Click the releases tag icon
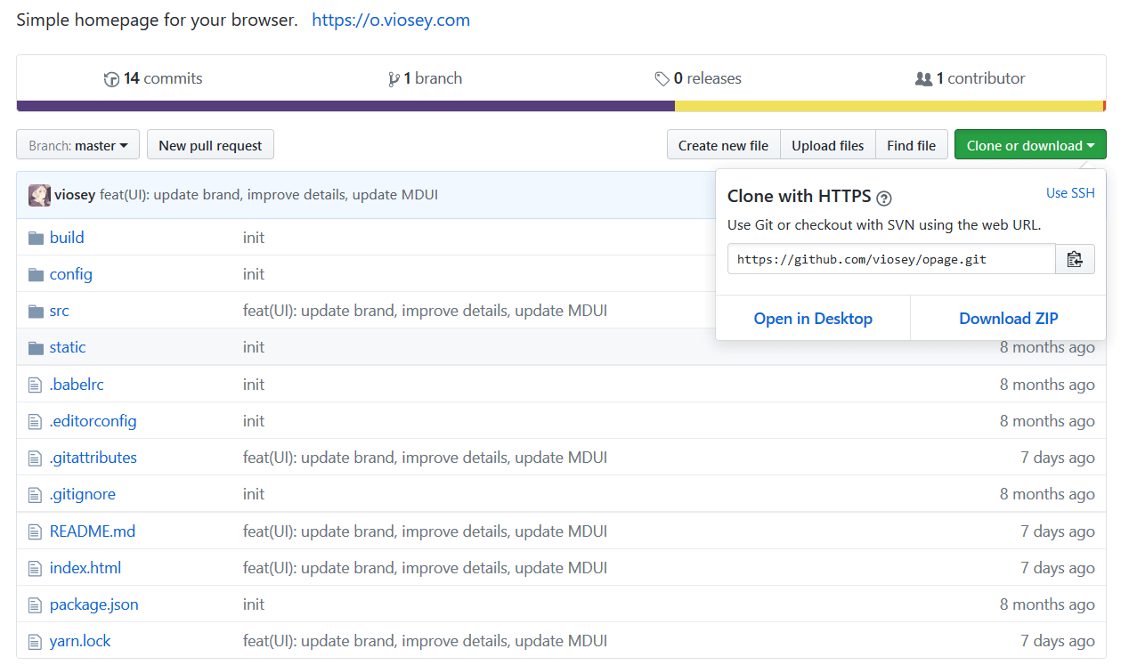The height and width of the screenshot is (665, 1129). (x=662, y=79)
